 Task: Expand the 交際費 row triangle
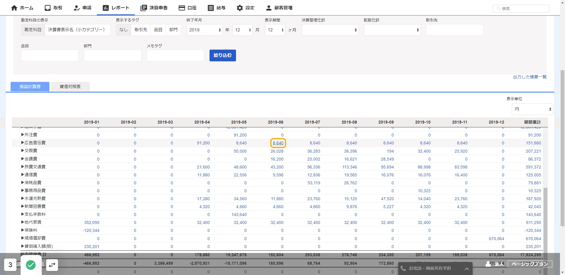23,151
